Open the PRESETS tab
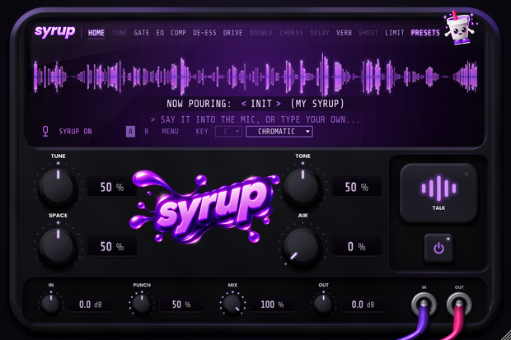511x340 pixels. 425,33
